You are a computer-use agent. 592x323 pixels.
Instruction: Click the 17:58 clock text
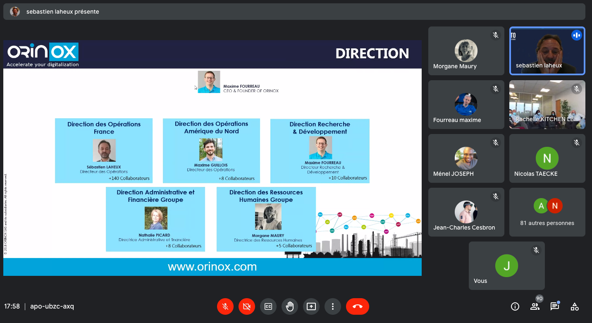(12, 306)
